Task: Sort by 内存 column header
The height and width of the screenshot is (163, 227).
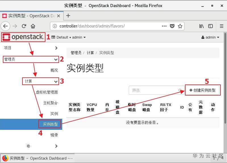Action: tap(107, 107)
